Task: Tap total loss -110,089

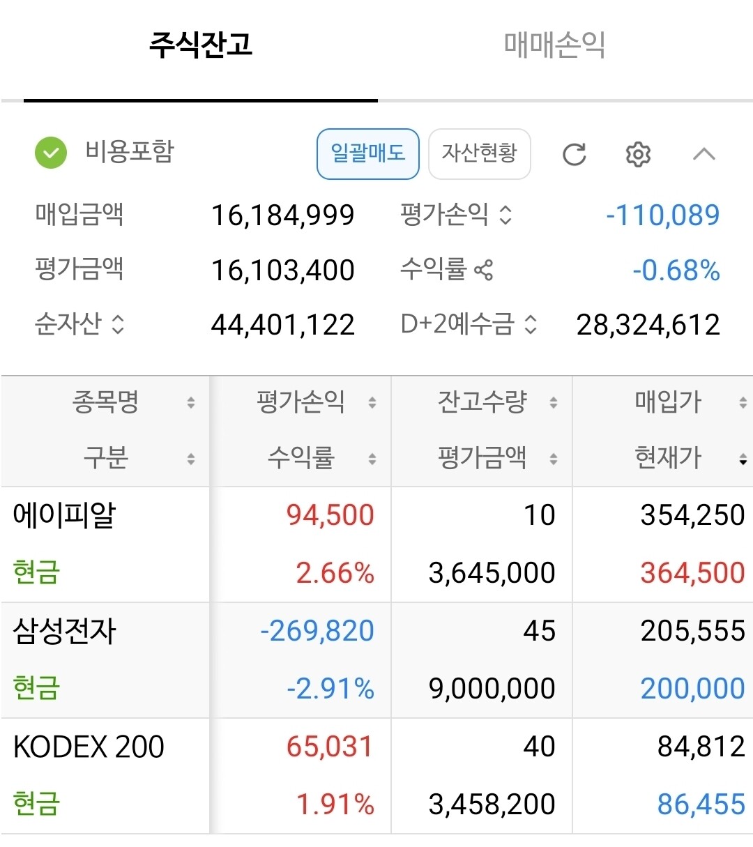Action: 662,215
